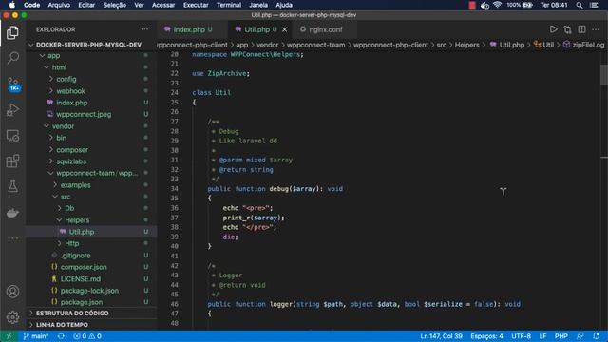Click the main* branch in status bar
Image resolution: width=608 pixels, height=342 pixels.
pos(36,336)
